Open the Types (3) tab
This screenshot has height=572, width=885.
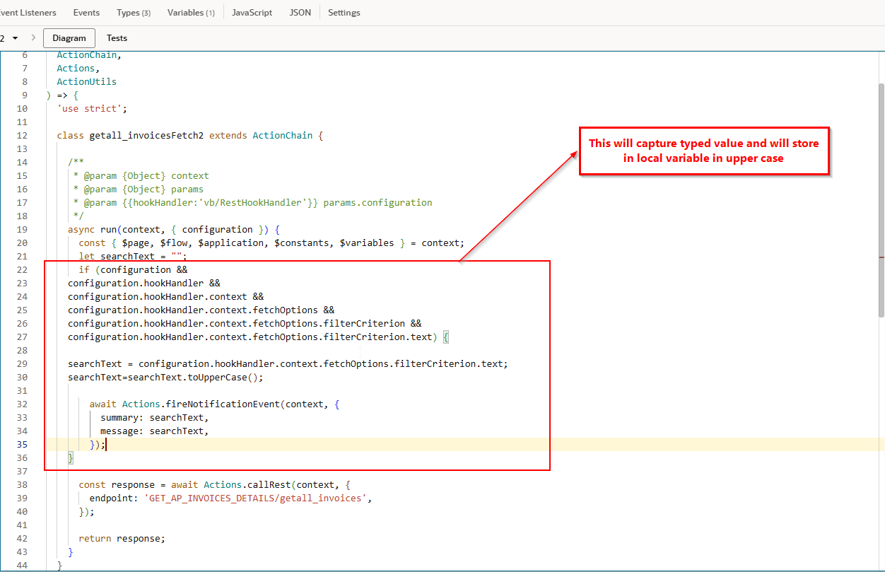[x=134, y=13]
